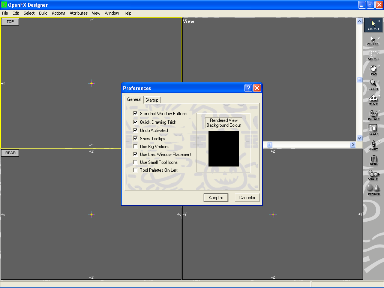Click the horizontal scrollbar thumb in View
Image resolution: width=384 pixels, height=288 pixels.
pyautogui.click(x=270, y=144)
